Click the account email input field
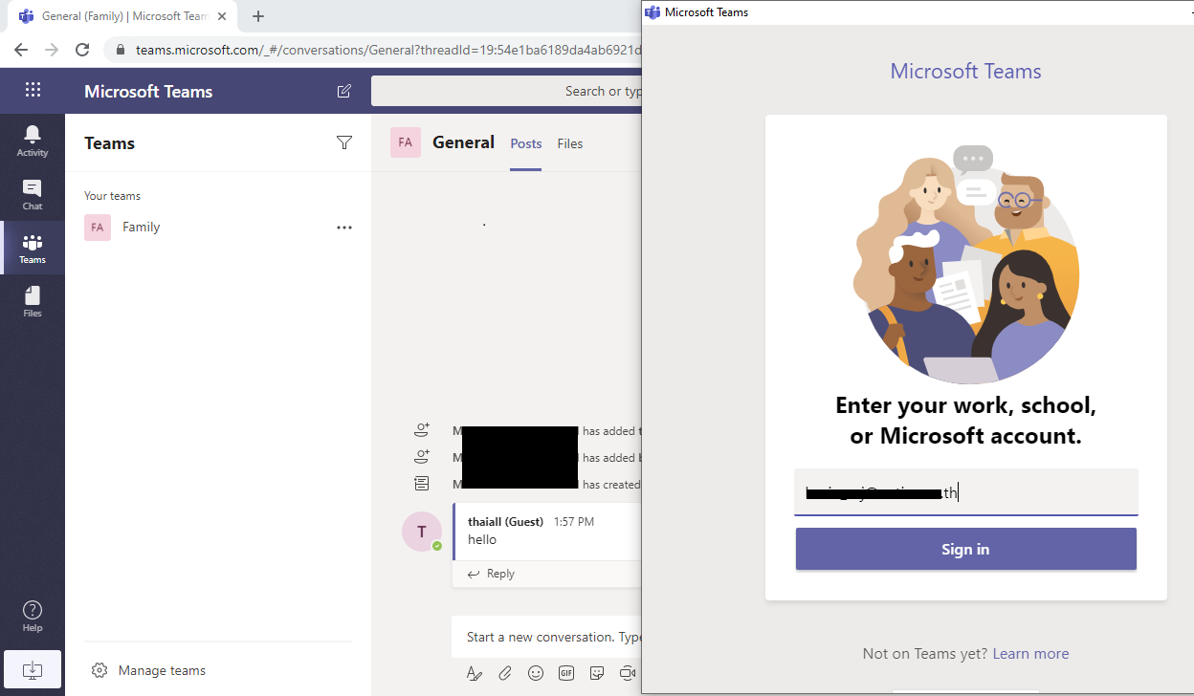1194x696 pixels. [x=965, y=492]
